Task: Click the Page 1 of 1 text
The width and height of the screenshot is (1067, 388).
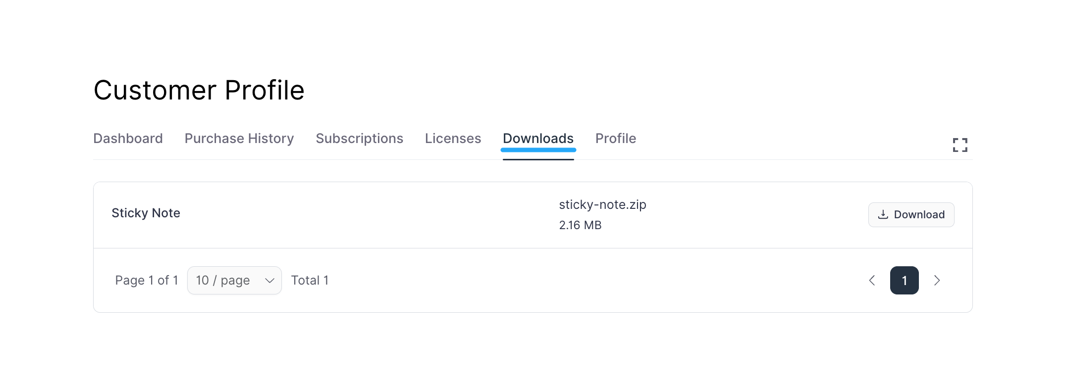Action: pyautogui.click(x=147, y=280)
